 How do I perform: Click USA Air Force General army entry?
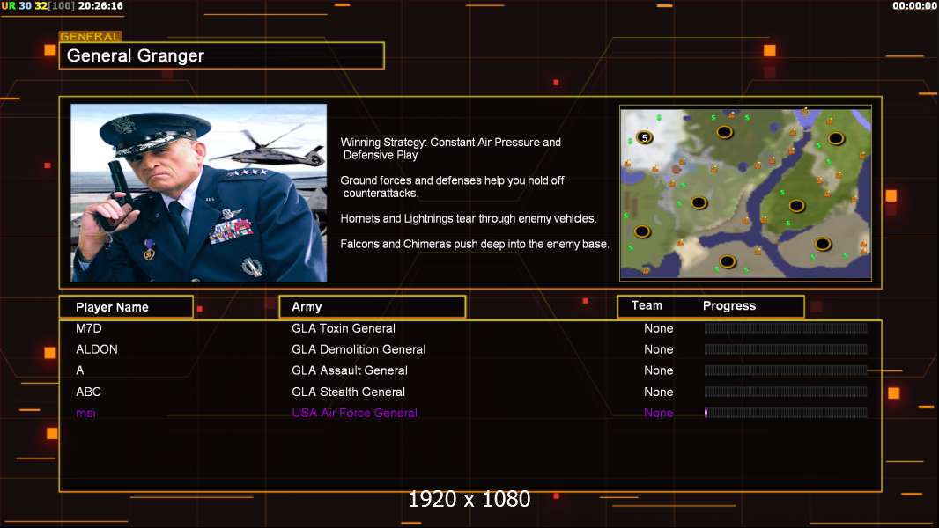pos(354,414)
